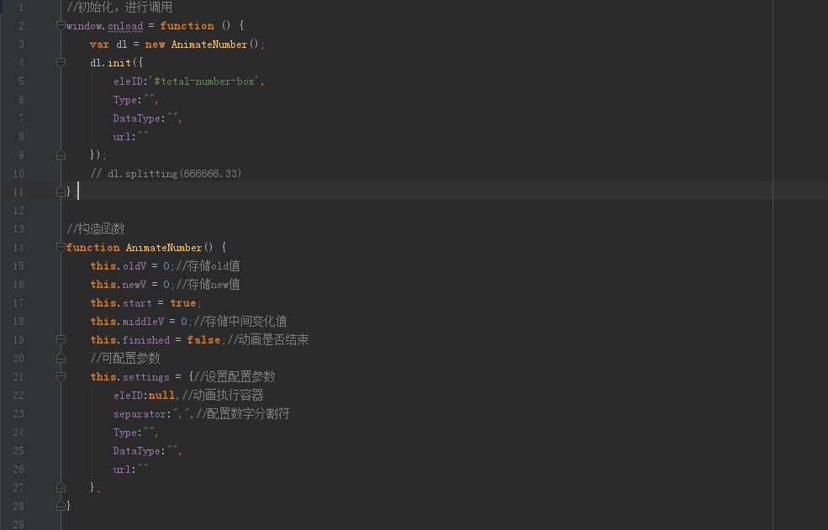
Task: Click 'start' property on line 17
Action: pyautogui.click(x=137, y=302)
